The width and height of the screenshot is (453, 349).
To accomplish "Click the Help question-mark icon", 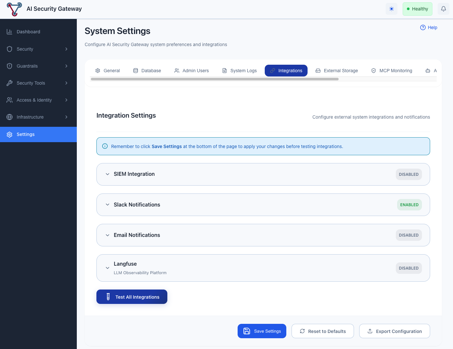I will point(423,27).
